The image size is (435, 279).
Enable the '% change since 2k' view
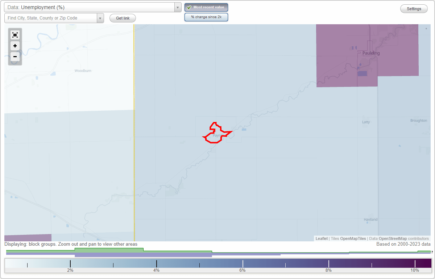pyautogui.click(x=206, y=17)
